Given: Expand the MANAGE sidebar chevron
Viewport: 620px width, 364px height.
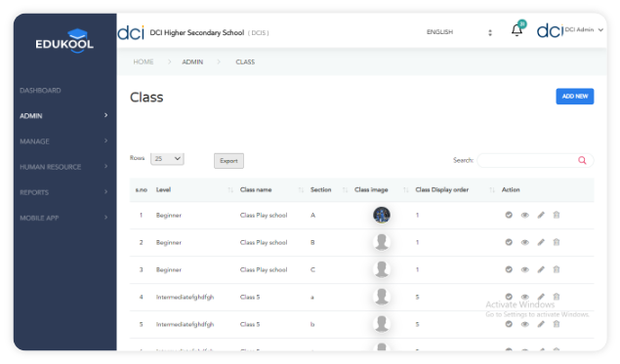Looking at the screenshot, I should [x=105, y=141].
